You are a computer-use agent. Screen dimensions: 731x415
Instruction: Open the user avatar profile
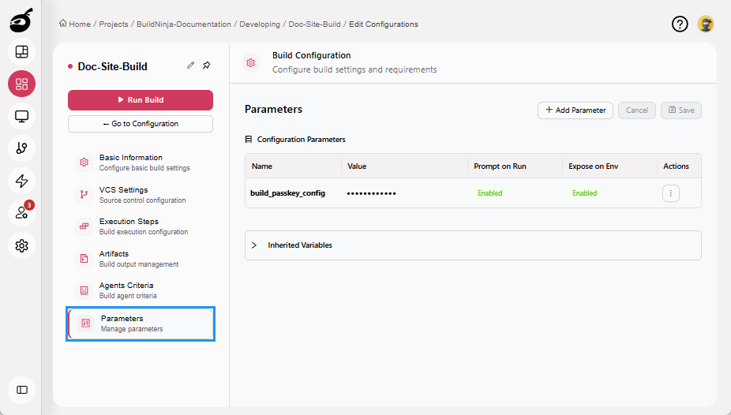(x=706, y=24)
